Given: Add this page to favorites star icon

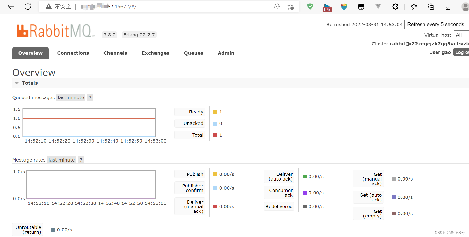Looking at the screenshot, I should (x=291, y=7).
